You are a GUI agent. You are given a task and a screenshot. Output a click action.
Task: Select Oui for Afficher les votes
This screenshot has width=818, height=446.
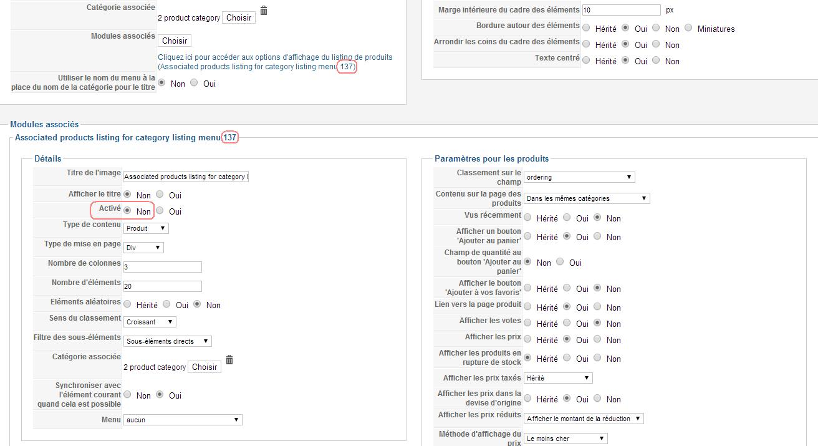[567, 322]
